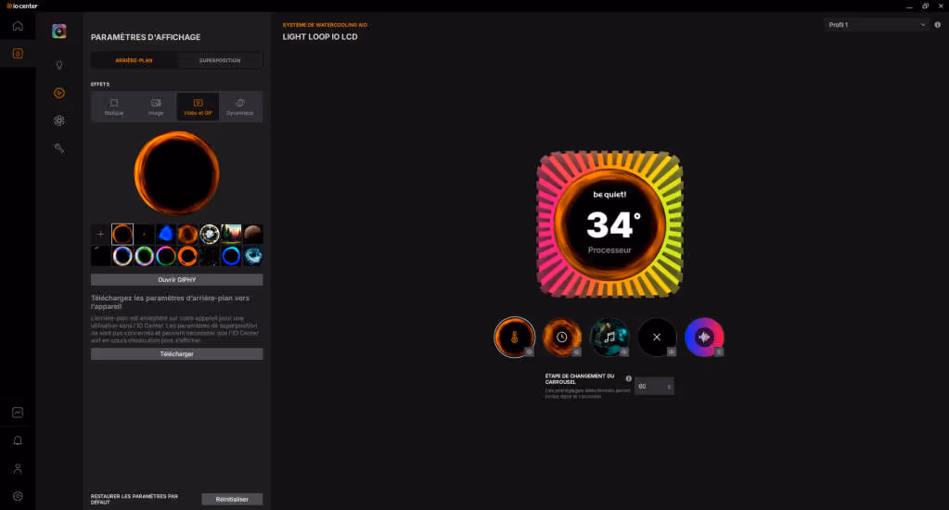Click the Paramètres d'affichage heading

[x=146, y=37]
